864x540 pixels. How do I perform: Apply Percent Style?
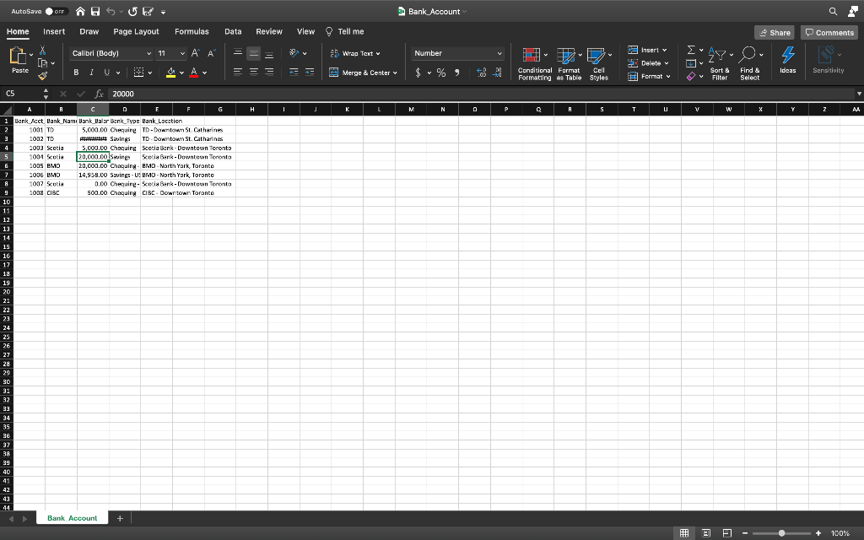point(441,73)
